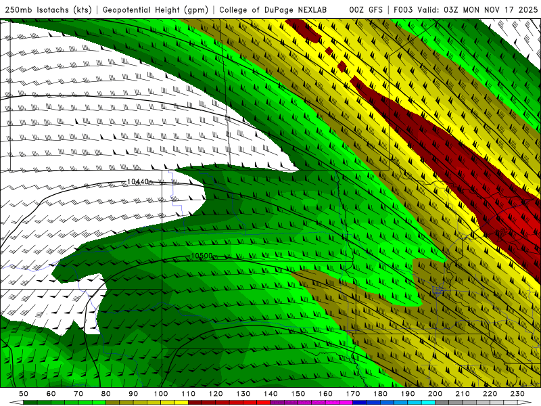541x406 pixels.
Task: Click the 90 label on color scale
Action: click(x=133, y=394)
